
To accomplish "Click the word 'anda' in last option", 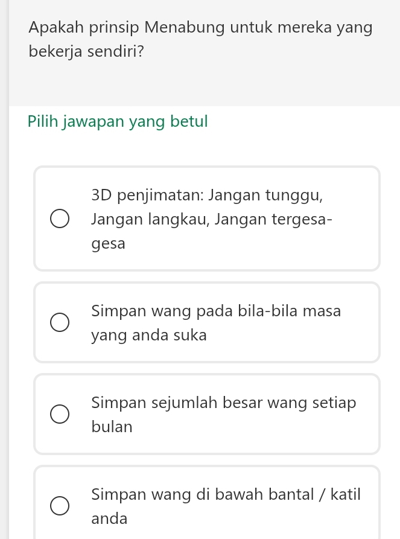I will click(x=109, y=518).
